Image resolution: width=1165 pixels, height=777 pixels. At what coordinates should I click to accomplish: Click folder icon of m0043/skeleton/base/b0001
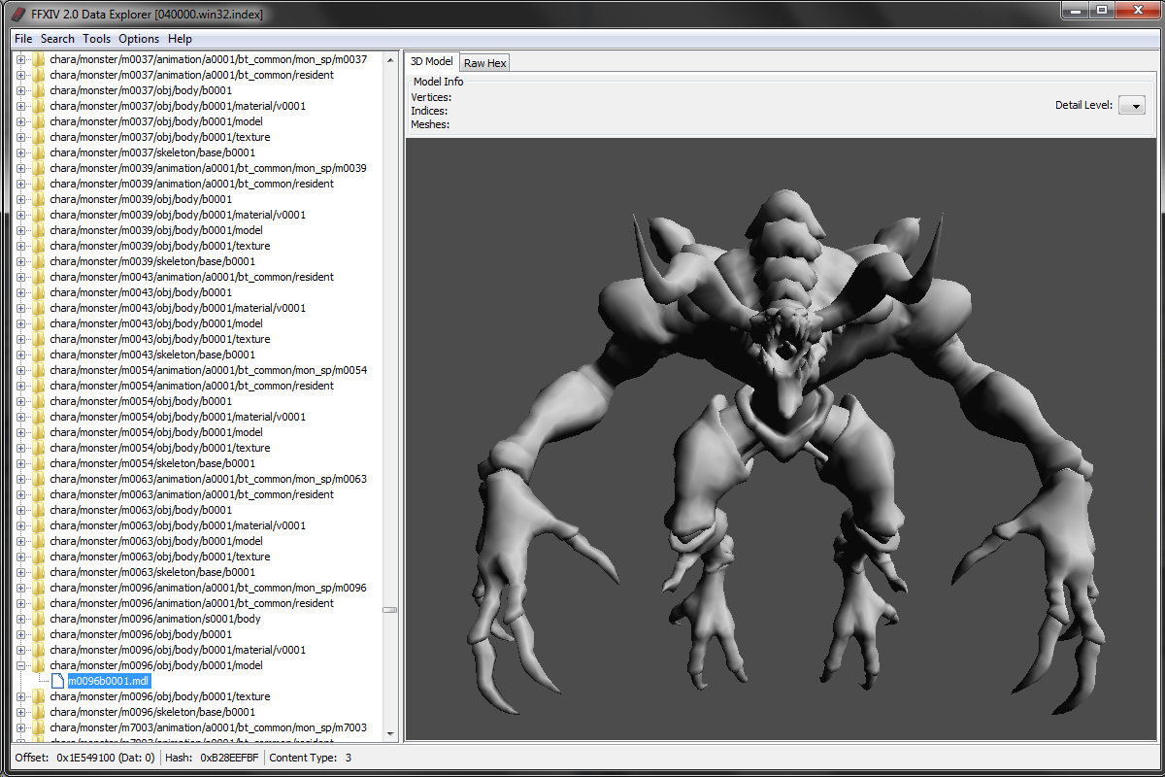click(x=39, y=355)
